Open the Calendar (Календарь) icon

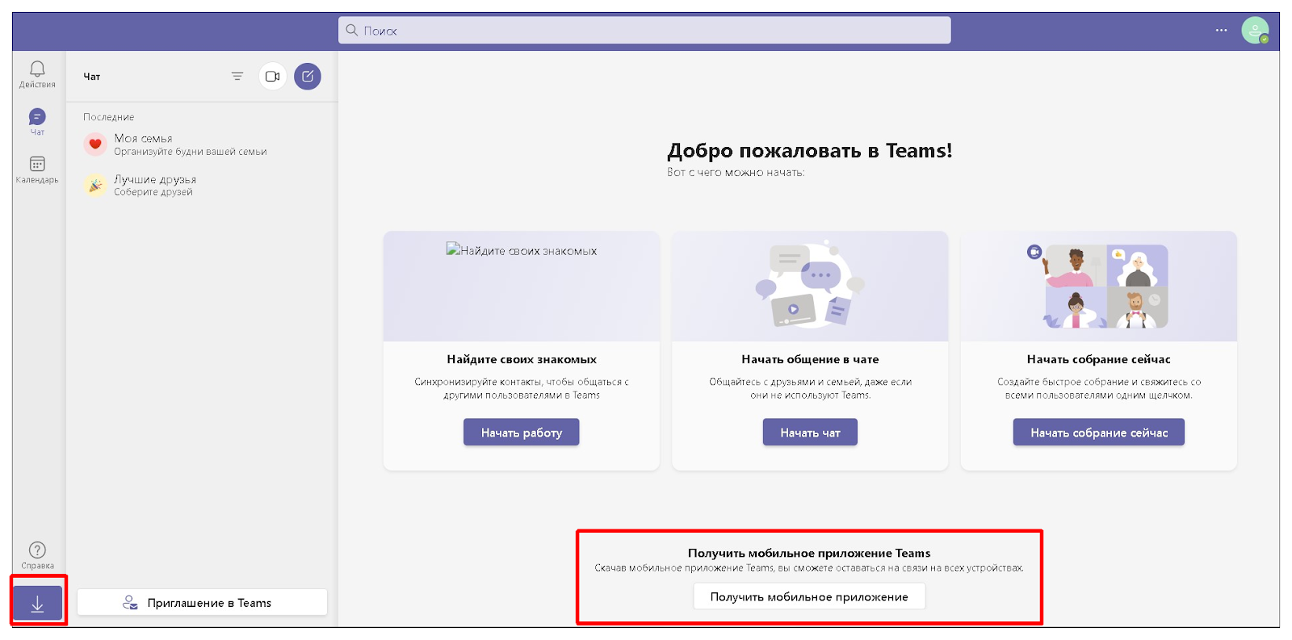point(37,169)
